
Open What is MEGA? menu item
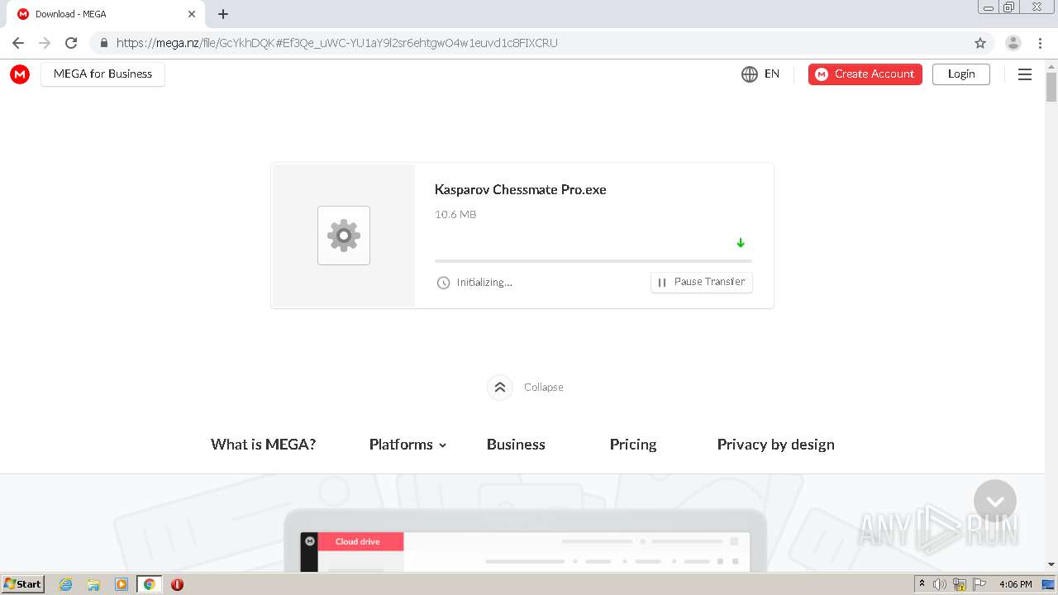click(264, 445)
